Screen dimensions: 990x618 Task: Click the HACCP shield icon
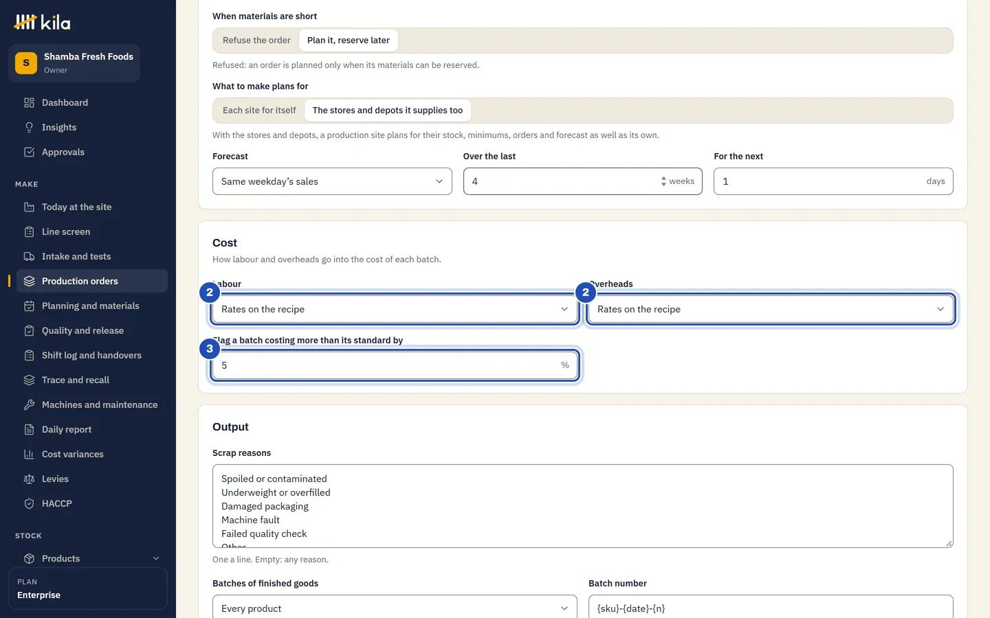point(29,503)
